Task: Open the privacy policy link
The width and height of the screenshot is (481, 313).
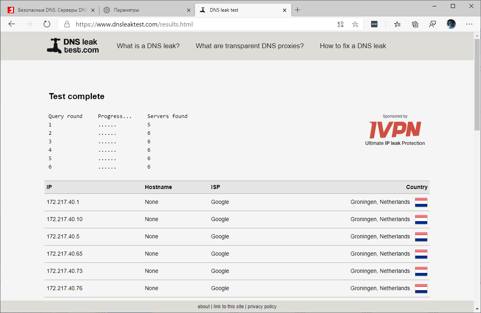Action: click(x=262, y=307)
